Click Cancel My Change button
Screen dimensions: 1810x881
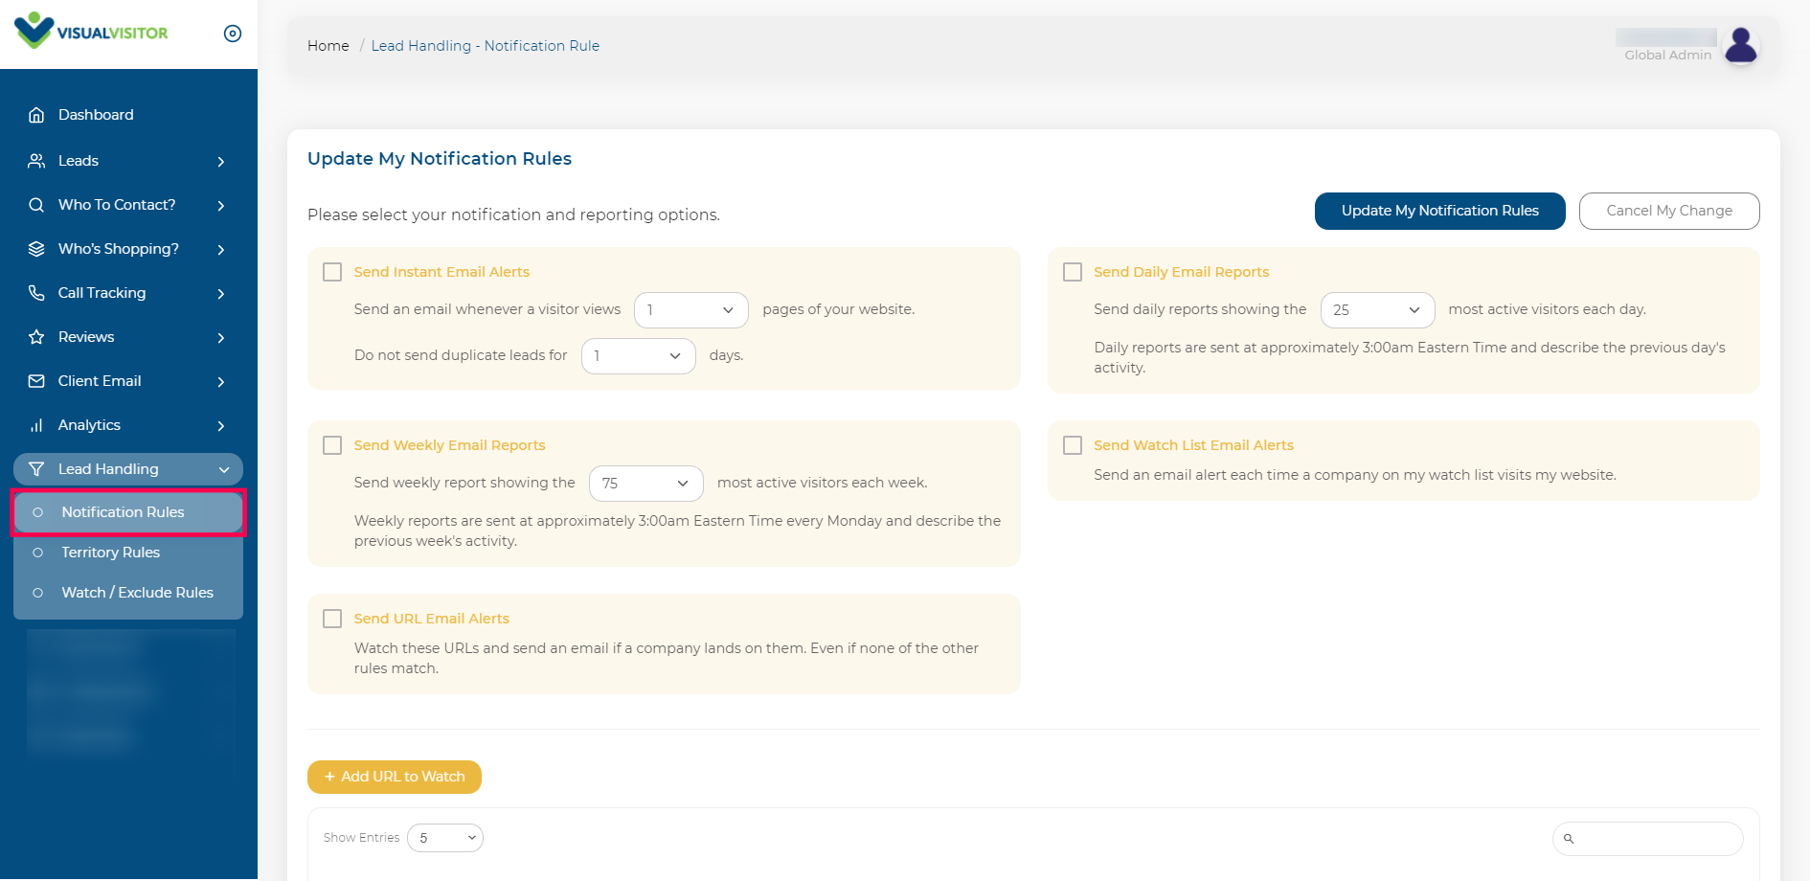click(1669, 211)
